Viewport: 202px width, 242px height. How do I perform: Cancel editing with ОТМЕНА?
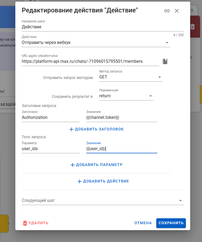[x=143, y=223]
